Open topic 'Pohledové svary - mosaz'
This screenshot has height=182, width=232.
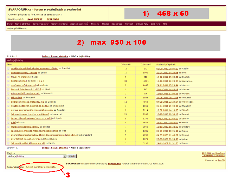(24, 73)
